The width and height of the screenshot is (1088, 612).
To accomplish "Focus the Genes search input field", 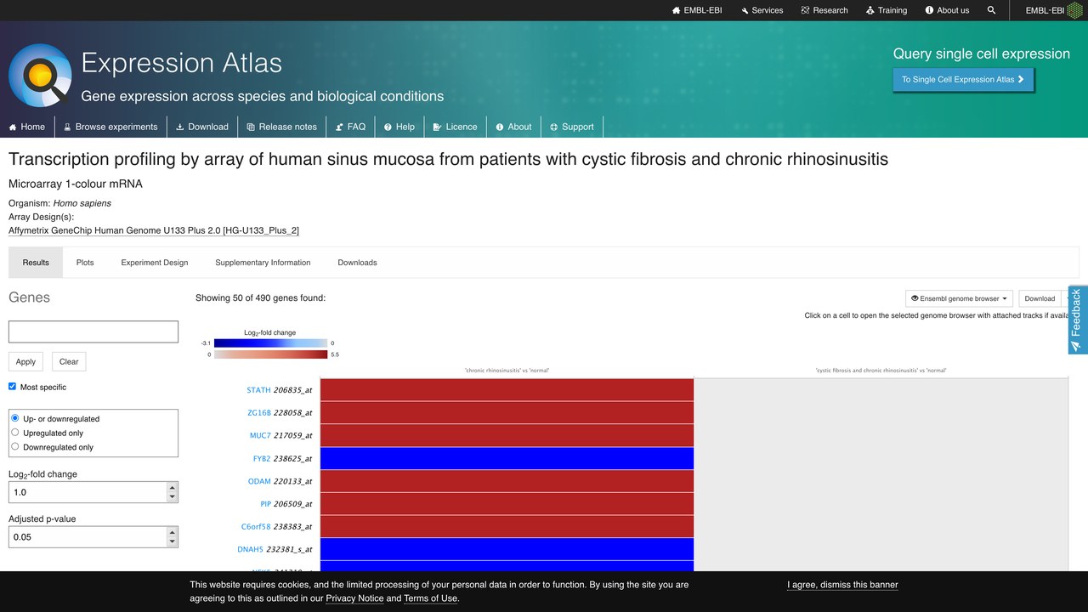I will pyautogui.click(x=93, y=331).
